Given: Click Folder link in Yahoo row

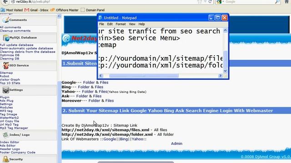Looking at the screenshot, I should point(88,91).
